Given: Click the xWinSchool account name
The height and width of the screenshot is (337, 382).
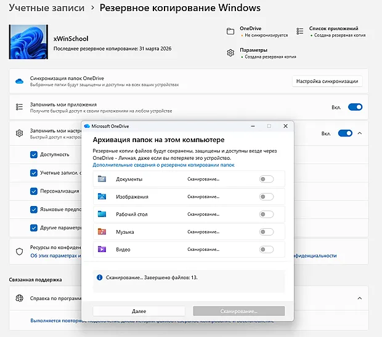Looking at the screenshot, I should (x=71, y=39).
